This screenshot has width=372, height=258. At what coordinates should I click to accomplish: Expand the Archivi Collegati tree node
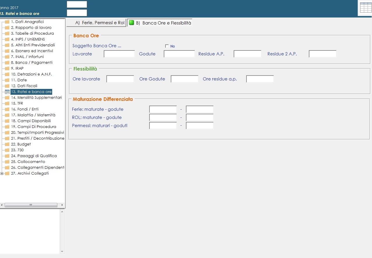pyautogui.click(x=2, y=173)
